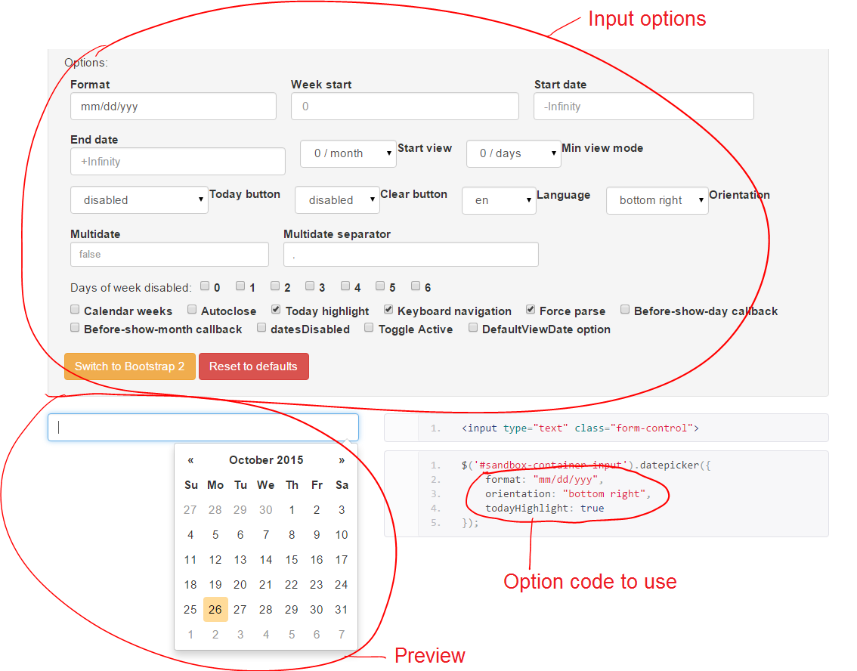Disable day 3 in days of week disabled
857x671 pixels.
point(310,285)
